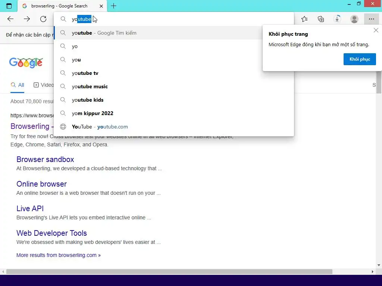Open the Favorites star icon

coord(304,19)
